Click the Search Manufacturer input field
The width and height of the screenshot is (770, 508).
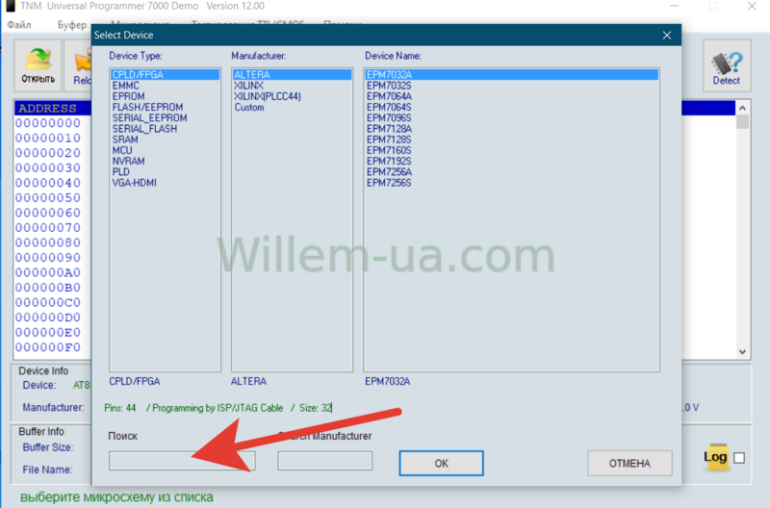pos(324,461)
